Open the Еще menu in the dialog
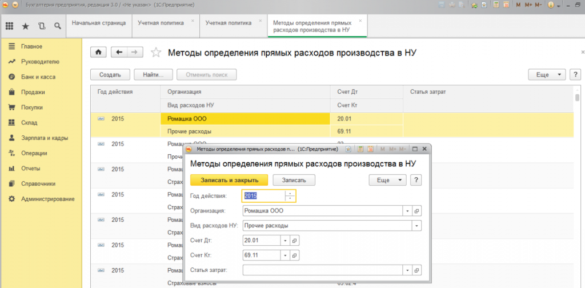Screen dimensions: 585x288 (388, 179)
